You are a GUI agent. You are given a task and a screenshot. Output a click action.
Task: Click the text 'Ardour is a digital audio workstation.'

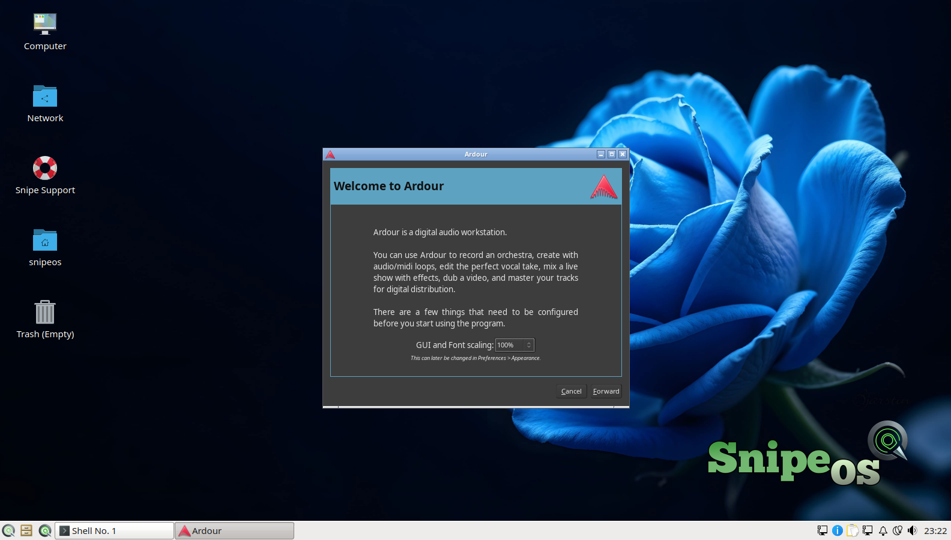(x=440, y=232)
